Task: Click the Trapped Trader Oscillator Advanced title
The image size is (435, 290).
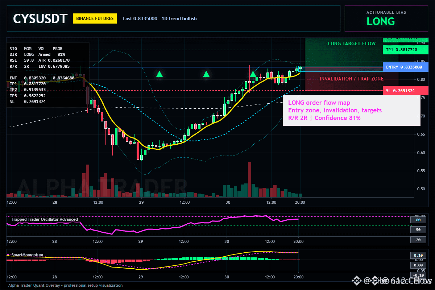Action: [x=45, y=219]
